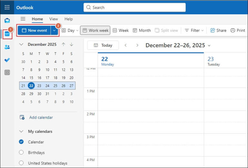Open the app launcher grid icon
This screenshot has height=168, width=248.
(7, 7)
